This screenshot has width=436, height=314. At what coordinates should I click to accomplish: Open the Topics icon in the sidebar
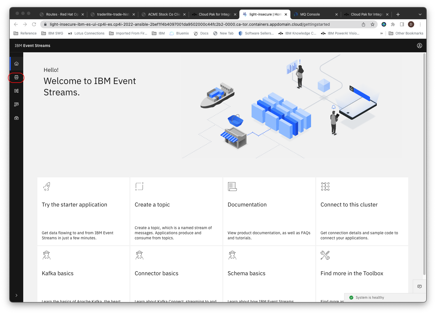pos(16,77)
